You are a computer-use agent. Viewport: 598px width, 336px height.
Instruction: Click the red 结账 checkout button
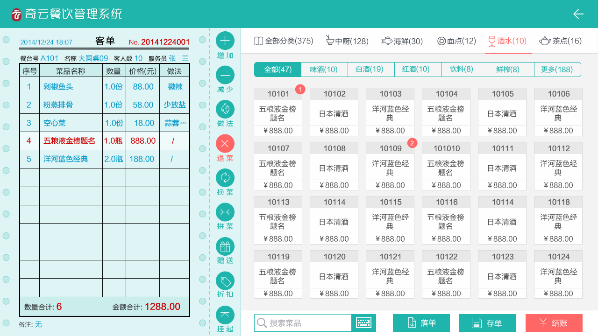click(x=554, y=323)
